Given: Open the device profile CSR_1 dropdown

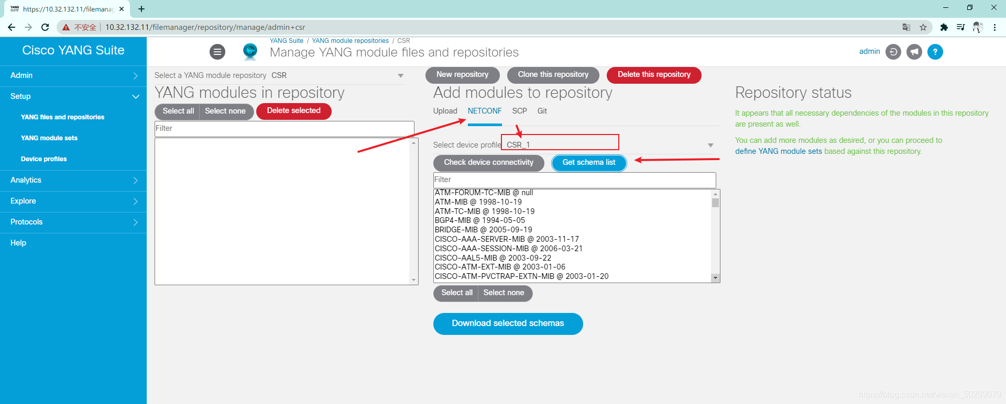Looking at the screenshot, I should point(609,145).
